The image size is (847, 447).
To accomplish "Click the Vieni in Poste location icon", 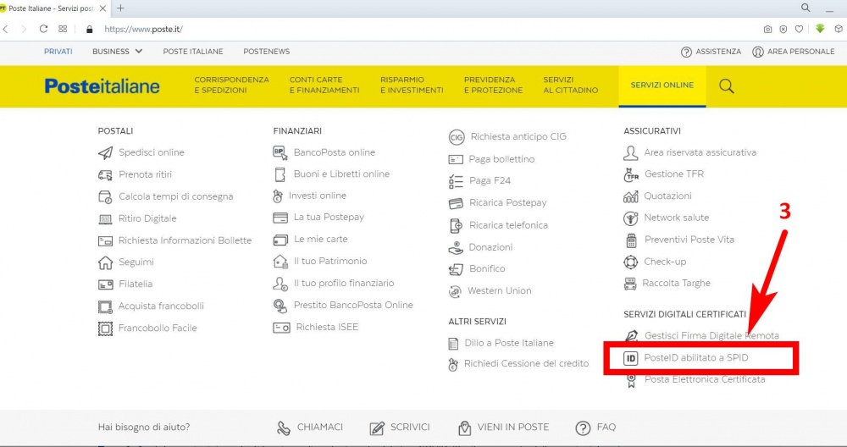I will [464, 428].
